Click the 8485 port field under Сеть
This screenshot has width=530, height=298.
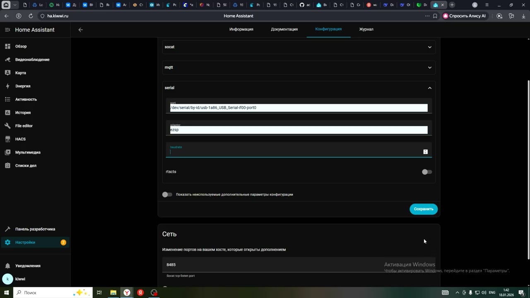(299, 264)
